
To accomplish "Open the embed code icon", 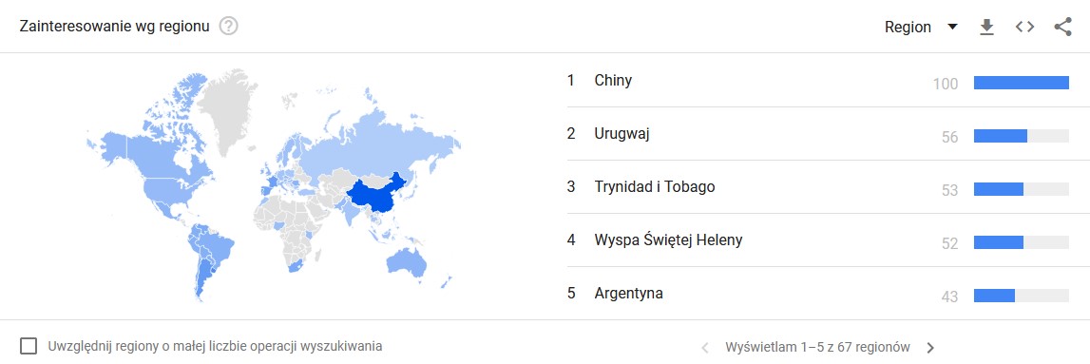I will (1024, 28).
